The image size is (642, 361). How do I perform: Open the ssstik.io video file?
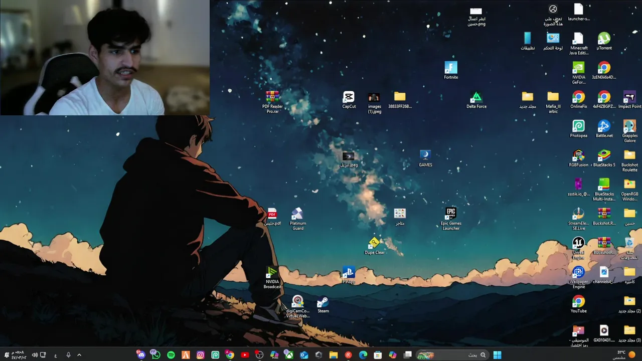pyautogui.click(x=578, y=187)
